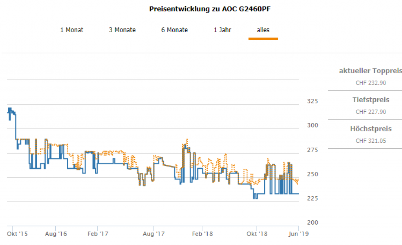The image size is (402, 245).
Task: Click the CHF 227.90 lowest price
Action: pos(371,112)
